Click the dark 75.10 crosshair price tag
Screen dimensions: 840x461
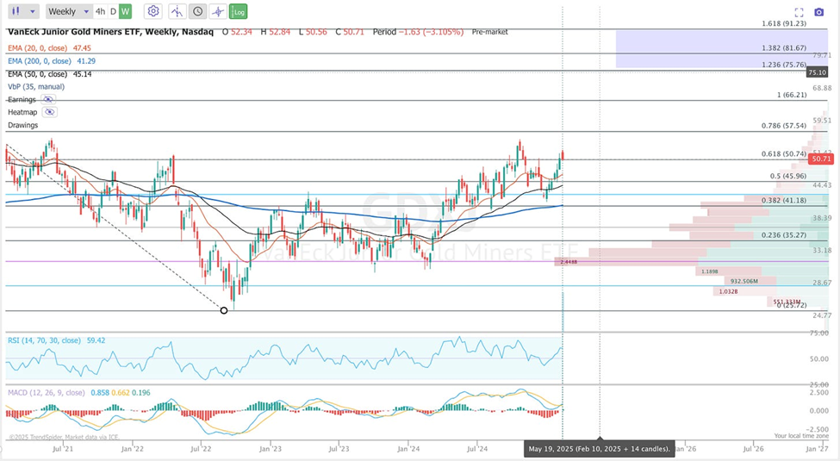(817, 72)
